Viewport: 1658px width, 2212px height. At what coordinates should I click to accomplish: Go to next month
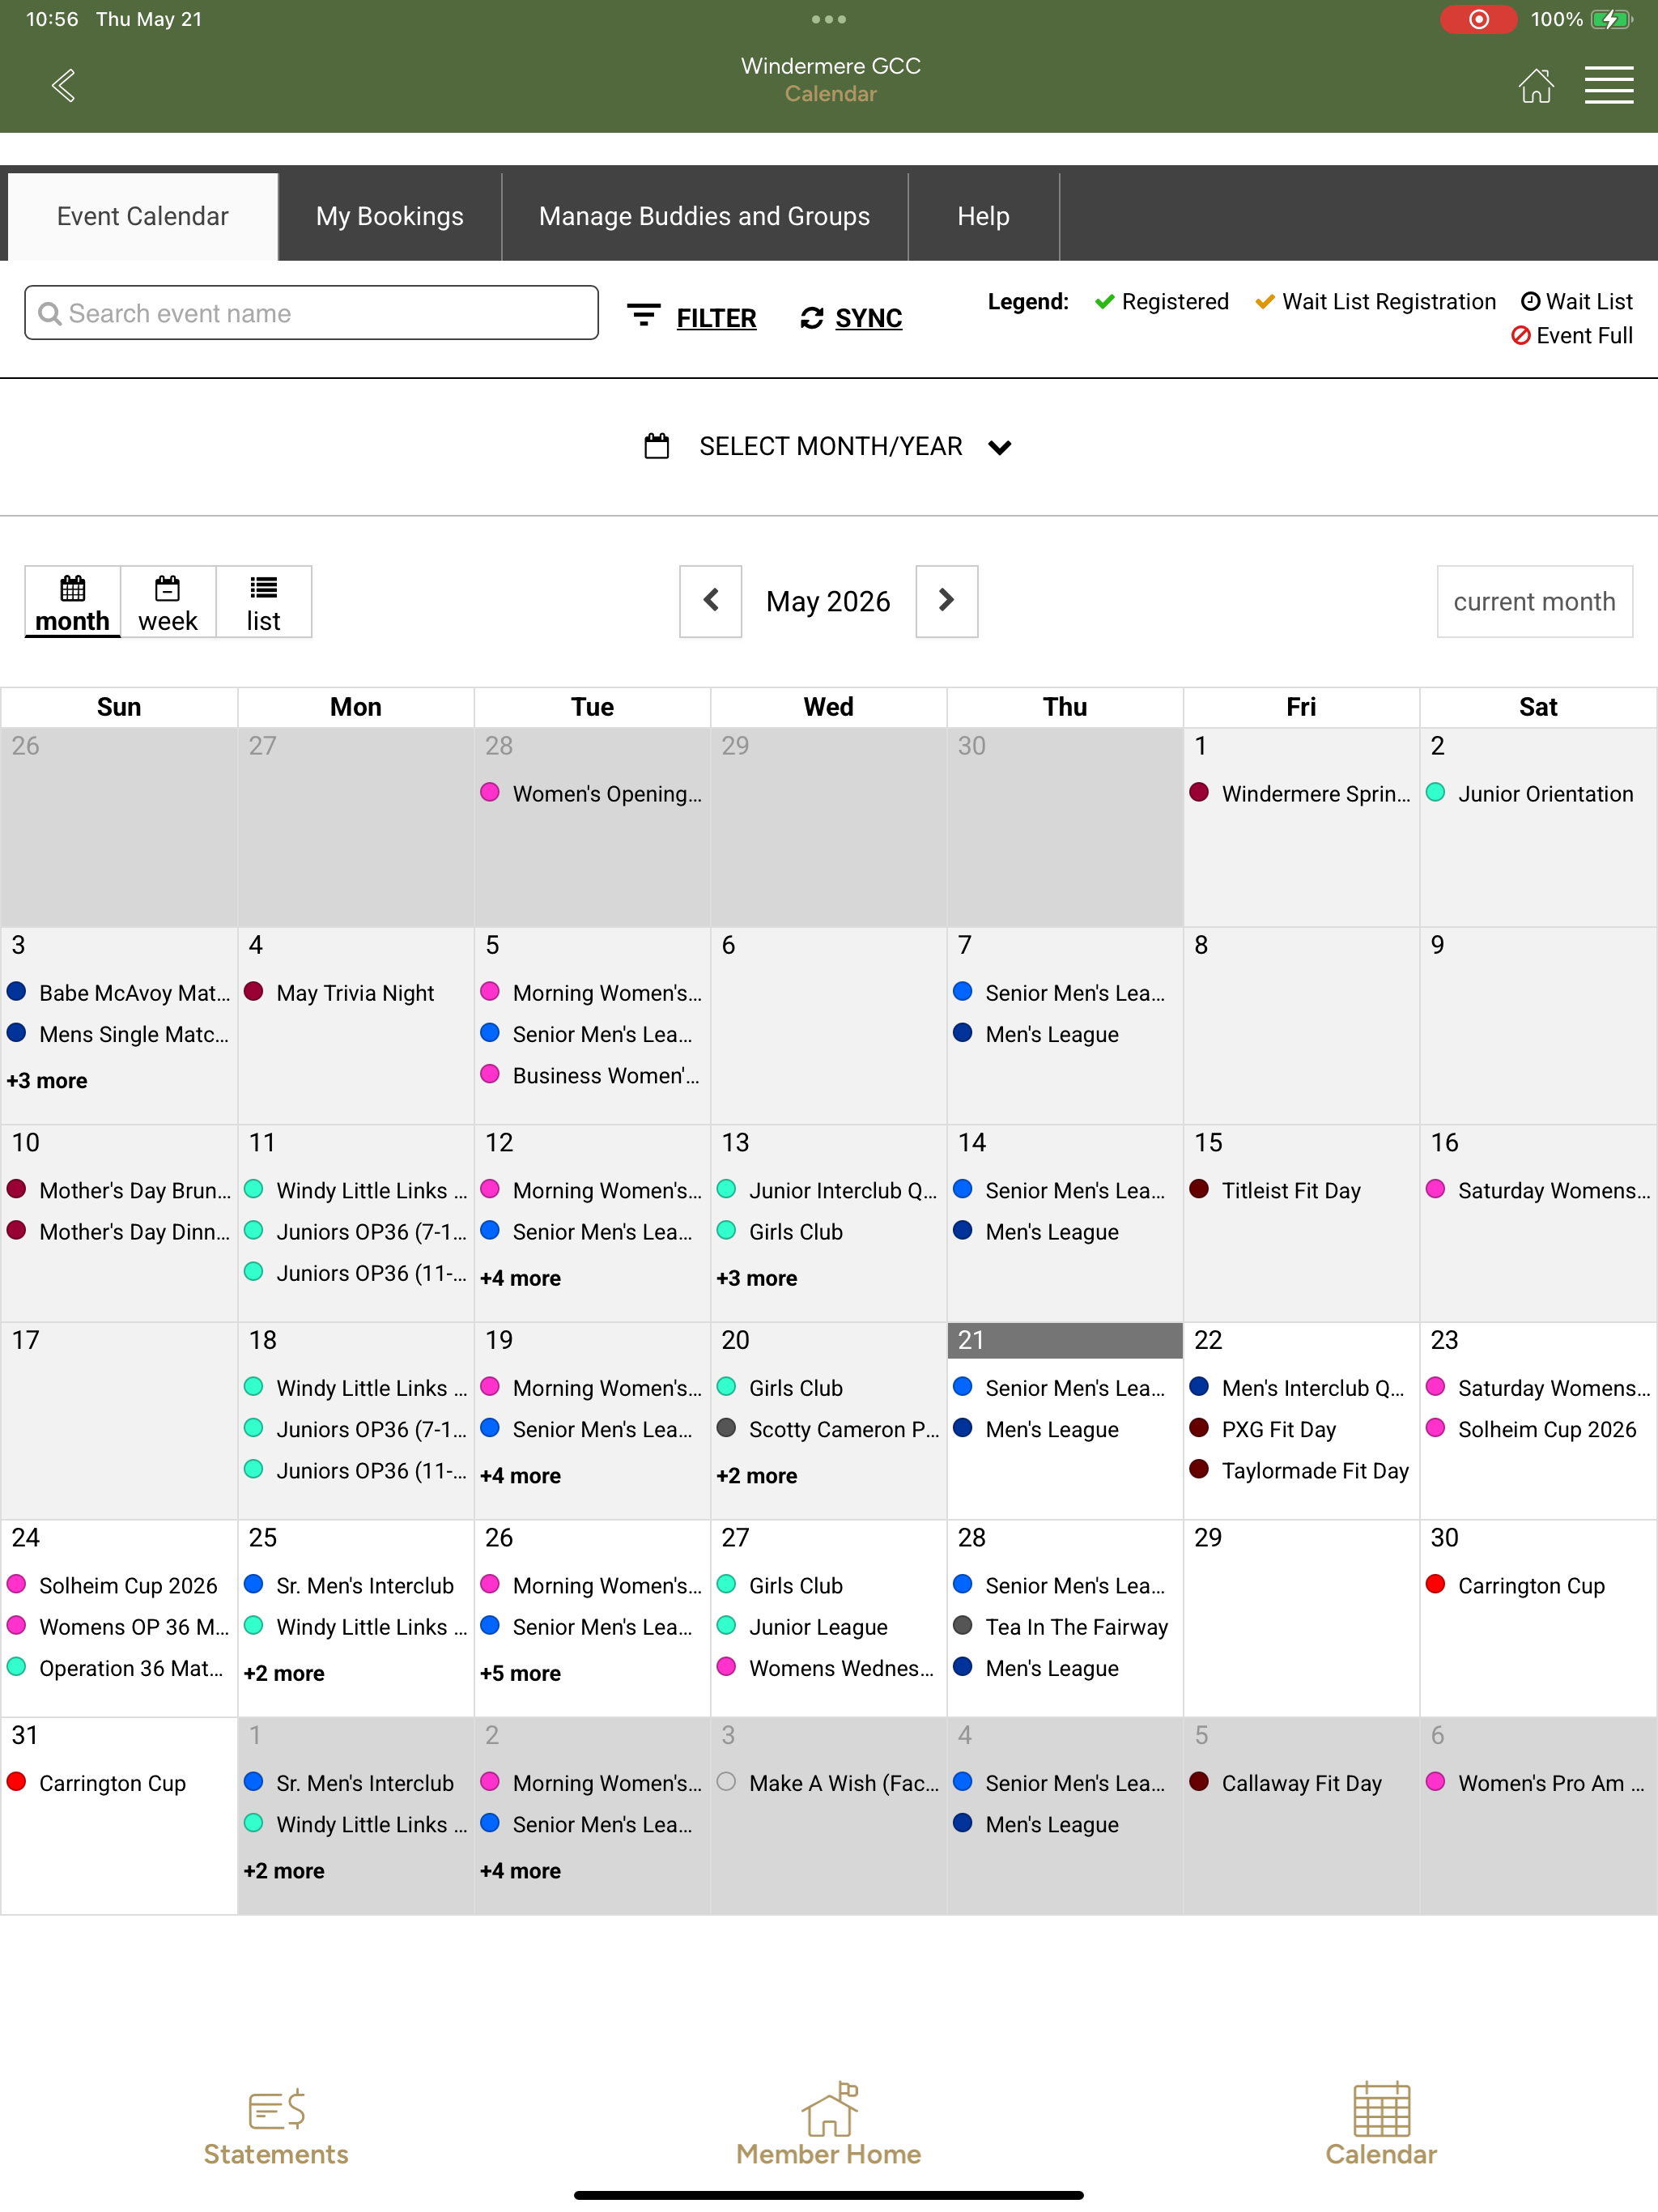pyautogui.click(x=947, y=601)
